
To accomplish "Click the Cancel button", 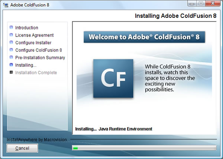I will (22, 148).
